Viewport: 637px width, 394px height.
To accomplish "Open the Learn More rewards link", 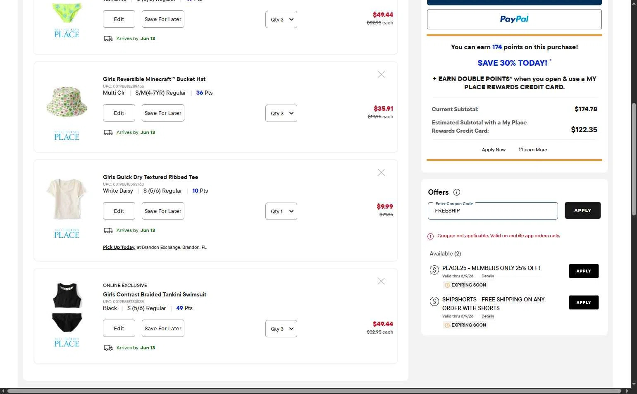I will 534,150.
